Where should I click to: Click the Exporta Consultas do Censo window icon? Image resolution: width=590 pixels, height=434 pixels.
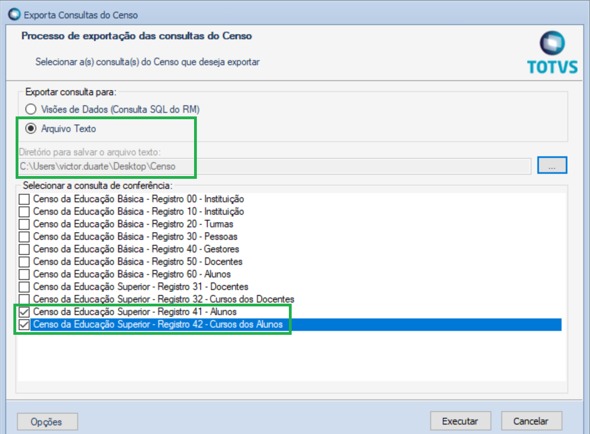click(x=14, y=14)
